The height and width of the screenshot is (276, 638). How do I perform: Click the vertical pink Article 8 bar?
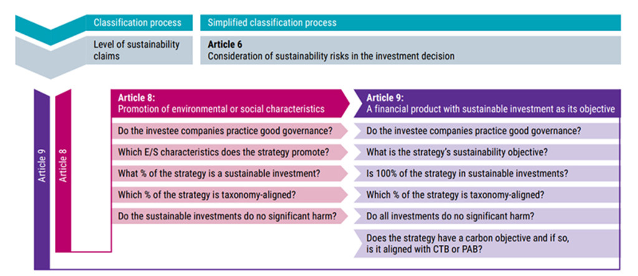(x=63, y=171)
